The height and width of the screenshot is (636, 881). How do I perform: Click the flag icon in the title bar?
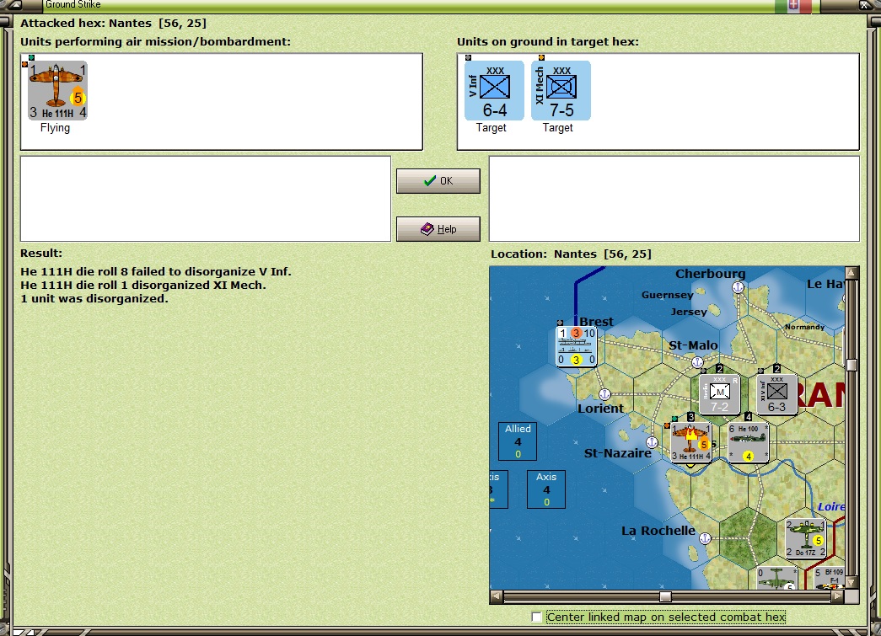pyautogui.click(x=793, y=6)
